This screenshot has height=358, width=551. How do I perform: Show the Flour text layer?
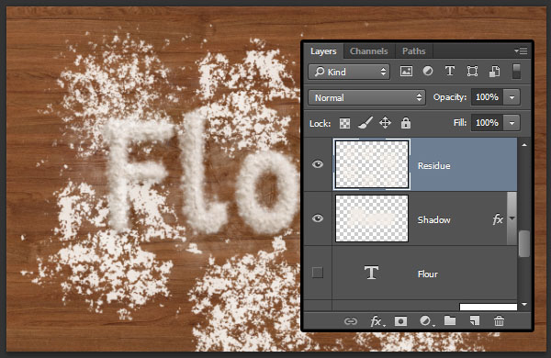coord(318,273)
